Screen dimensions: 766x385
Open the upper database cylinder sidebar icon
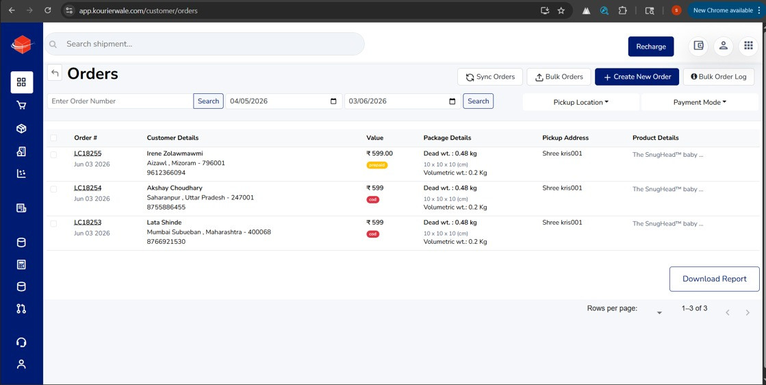(x=21, y=243)
